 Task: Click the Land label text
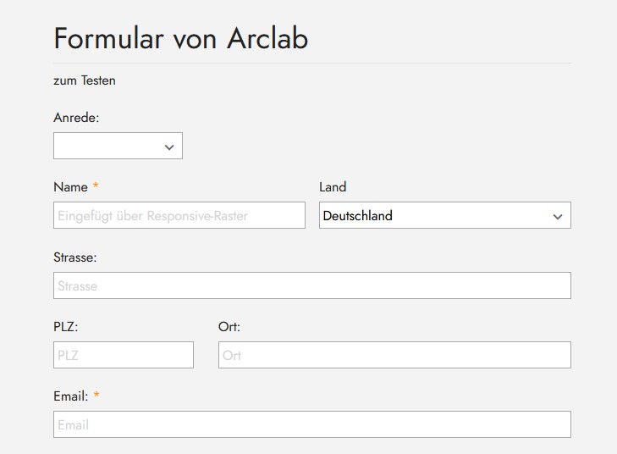(x=333, y=187)
